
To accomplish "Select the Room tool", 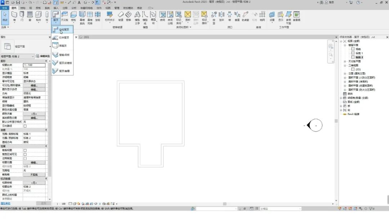I will [x=162, y=16].
